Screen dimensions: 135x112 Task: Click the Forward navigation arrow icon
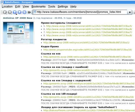point(10,12)
